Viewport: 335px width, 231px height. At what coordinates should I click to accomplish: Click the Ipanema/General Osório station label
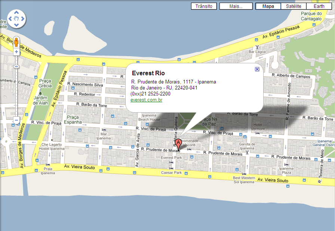324,143
